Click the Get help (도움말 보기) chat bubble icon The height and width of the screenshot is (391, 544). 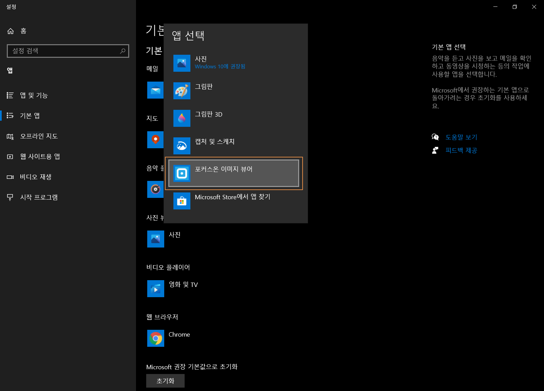(x=435, y=137)
